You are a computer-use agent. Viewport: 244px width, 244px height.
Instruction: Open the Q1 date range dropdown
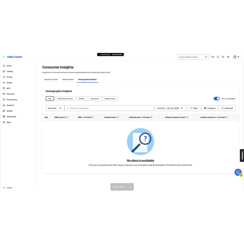[x=170, y=108]
